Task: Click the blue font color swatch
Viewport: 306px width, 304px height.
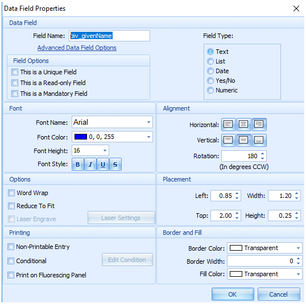Action: click(x=81, y=137)
